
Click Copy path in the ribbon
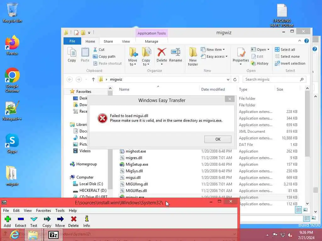coord(104,56)
